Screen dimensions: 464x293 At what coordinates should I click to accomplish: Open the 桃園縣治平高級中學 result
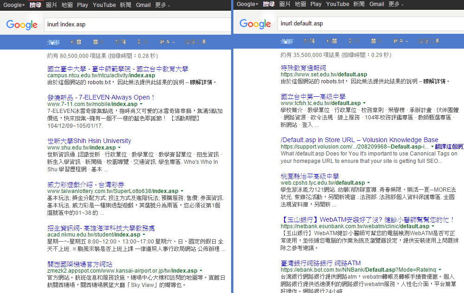tap(310, 176)
